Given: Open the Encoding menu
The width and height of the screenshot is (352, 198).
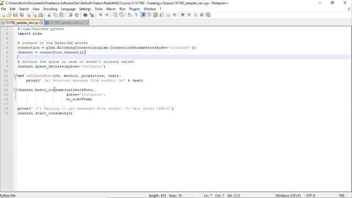Looking at the screenshot, I should click(x=50, y=9).
